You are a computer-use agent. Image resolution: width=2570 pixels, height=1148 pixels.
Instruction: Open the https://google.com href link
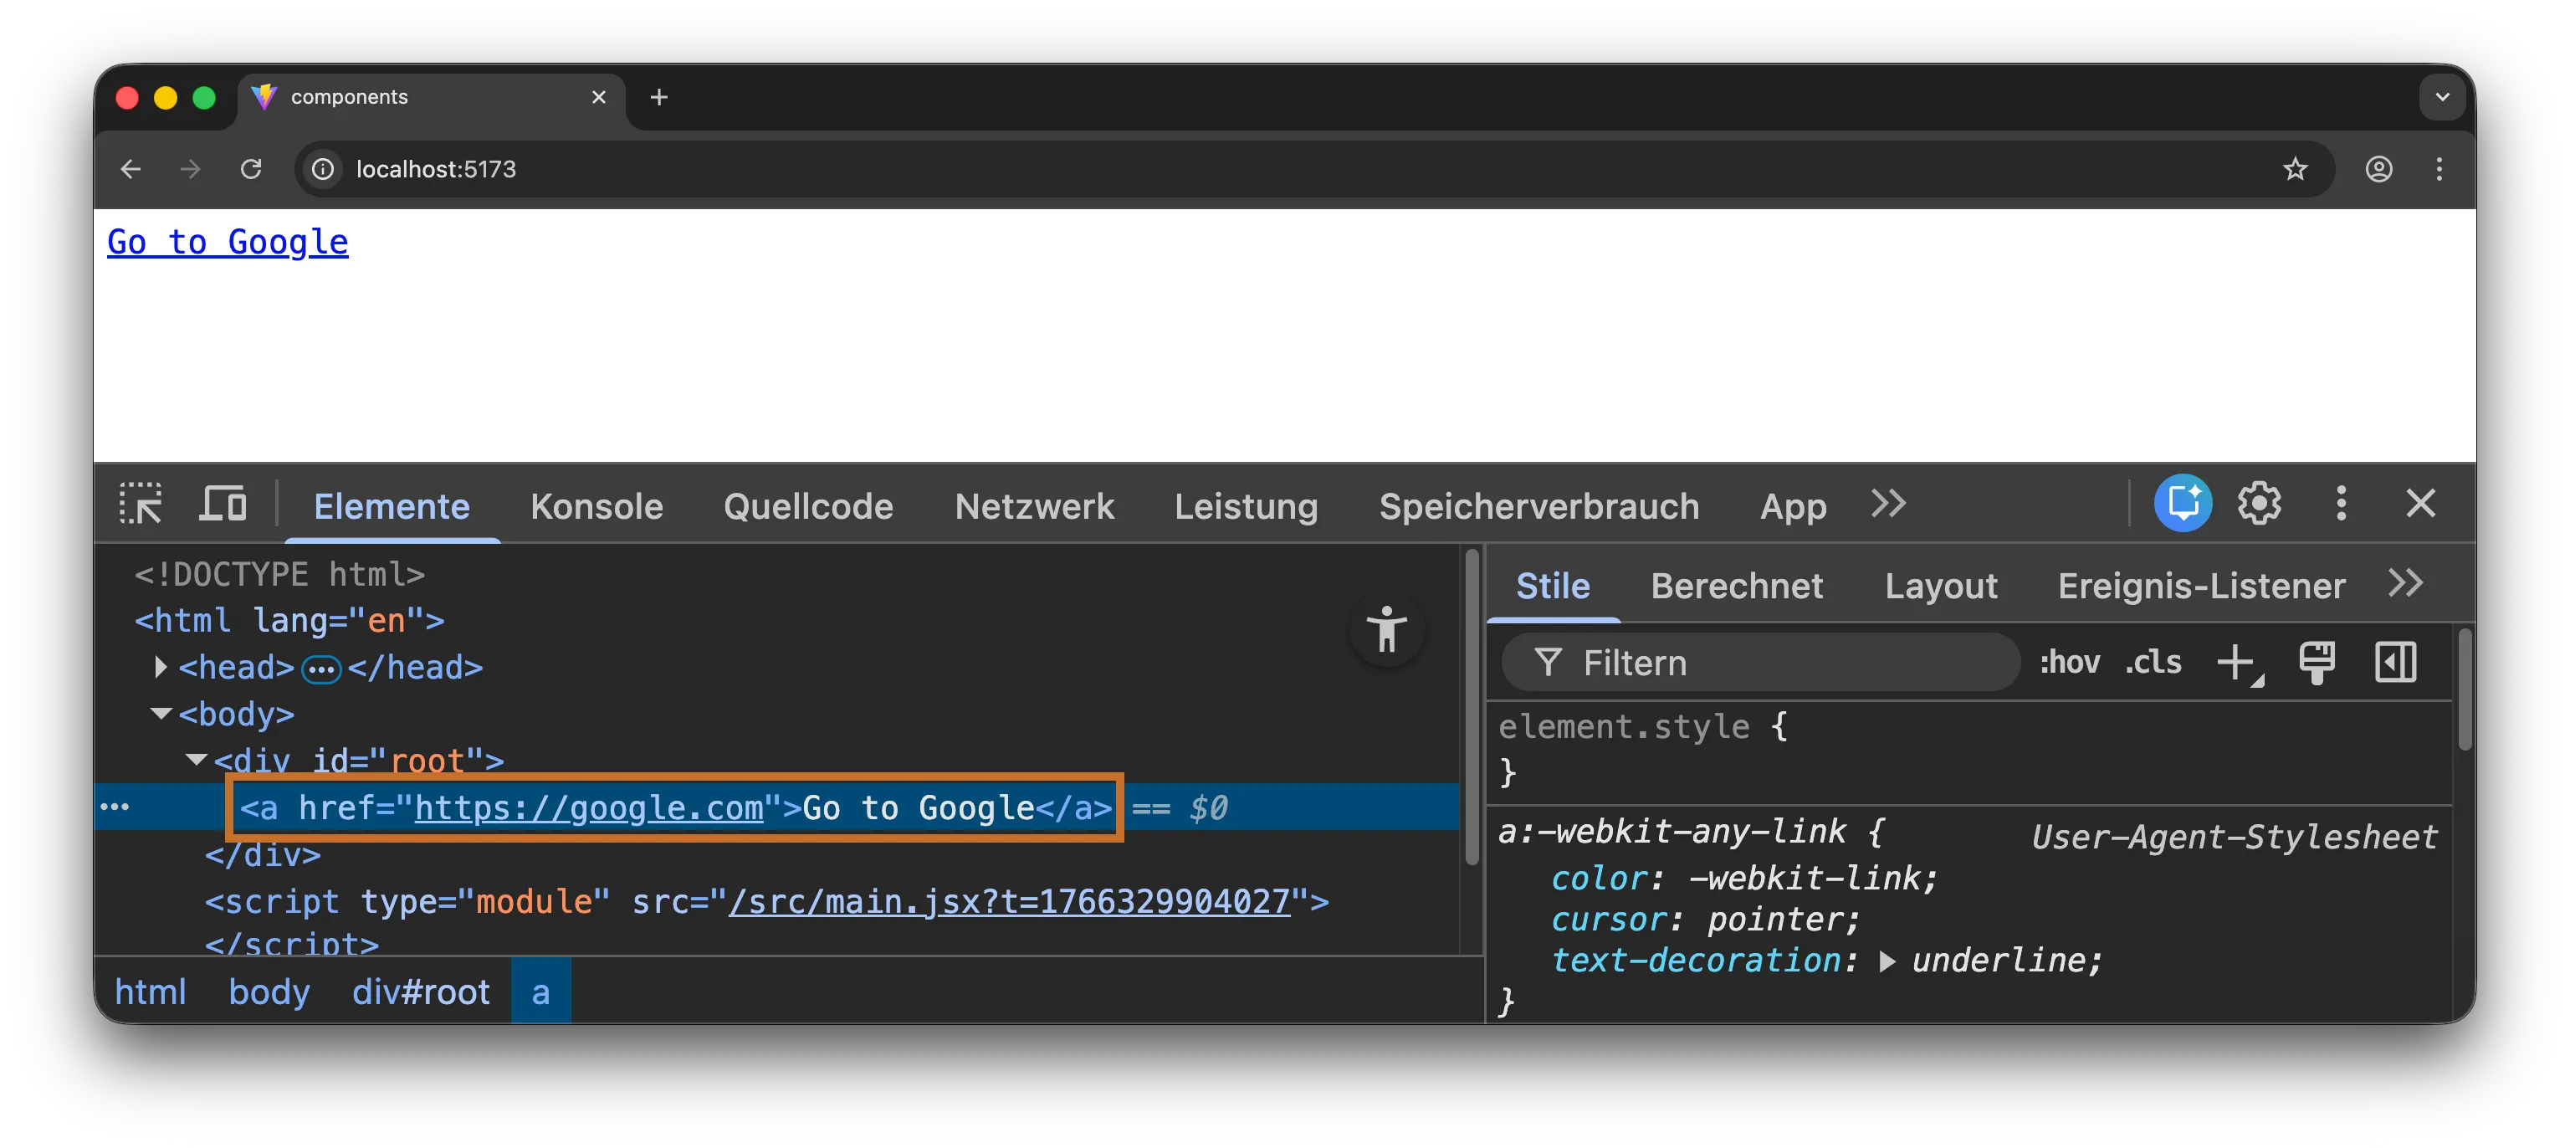589,808
